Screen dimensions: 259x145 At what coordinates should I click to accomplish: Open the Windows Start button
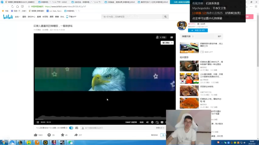coord(4,142)
